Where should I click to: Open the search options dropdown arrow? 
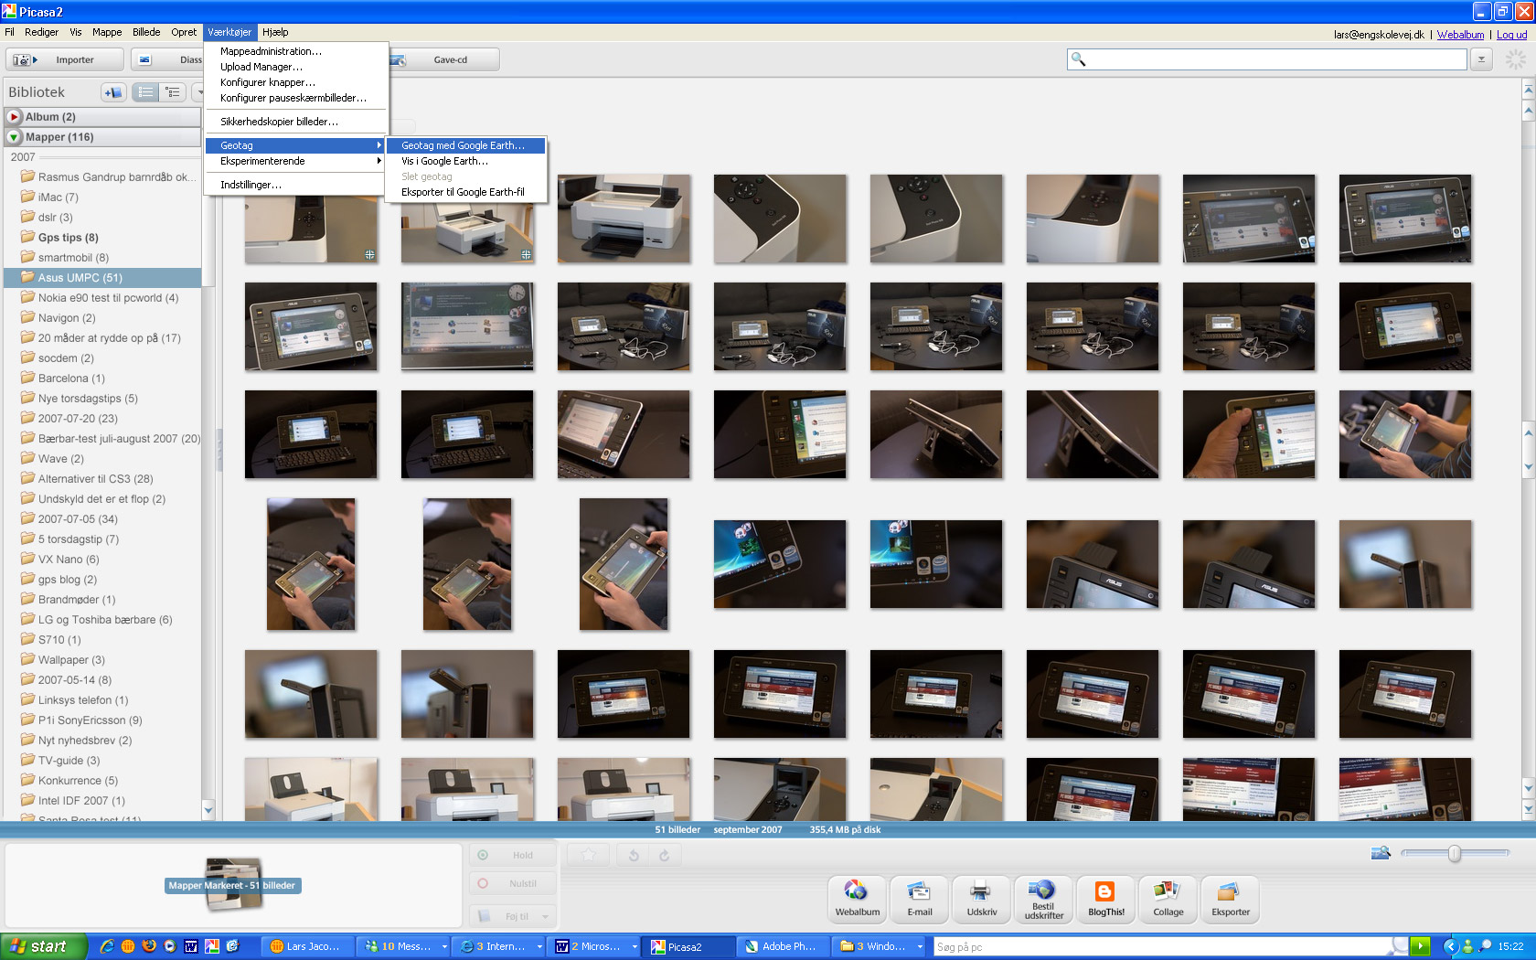coord(1481,59)
